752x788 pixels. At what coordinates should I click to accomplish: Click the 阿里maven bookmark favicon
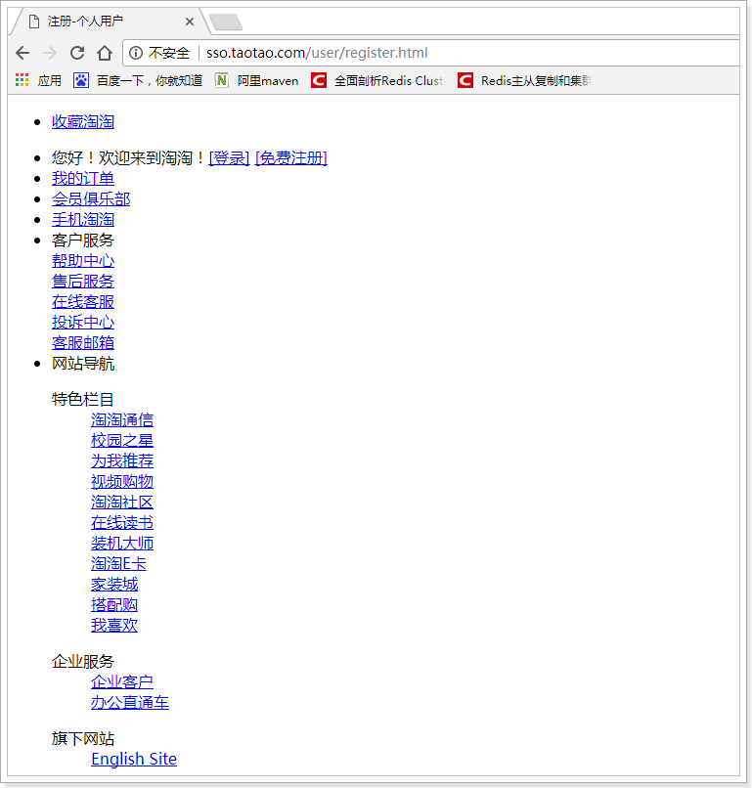point(221,80)
